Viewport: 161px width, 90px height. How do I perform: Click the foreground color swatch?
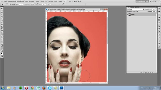(x=2, y=53)
